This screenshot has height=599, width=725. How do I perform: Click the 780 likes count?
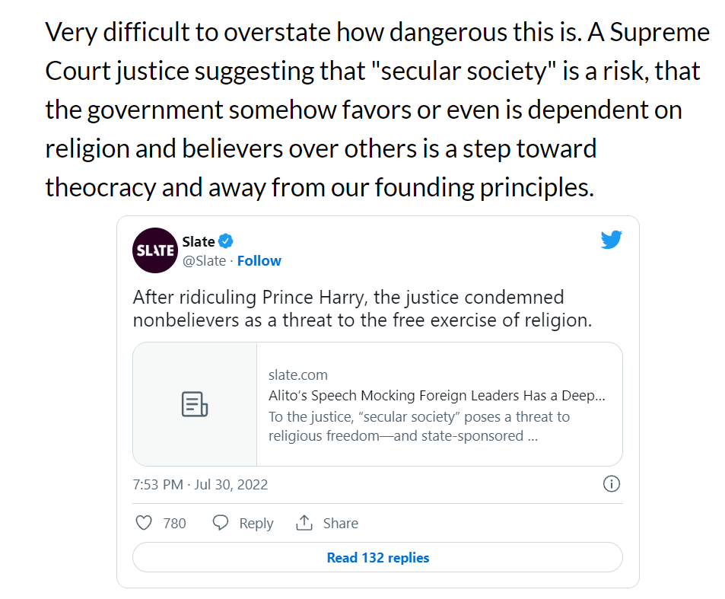(x=174, y=524)
